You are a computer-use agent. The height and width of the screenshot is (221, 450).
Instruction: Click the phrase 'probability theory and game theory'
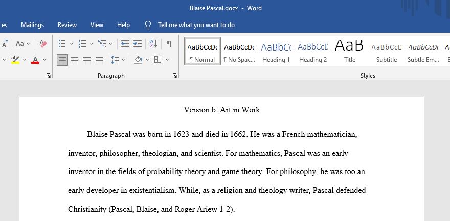coord(205,172)
